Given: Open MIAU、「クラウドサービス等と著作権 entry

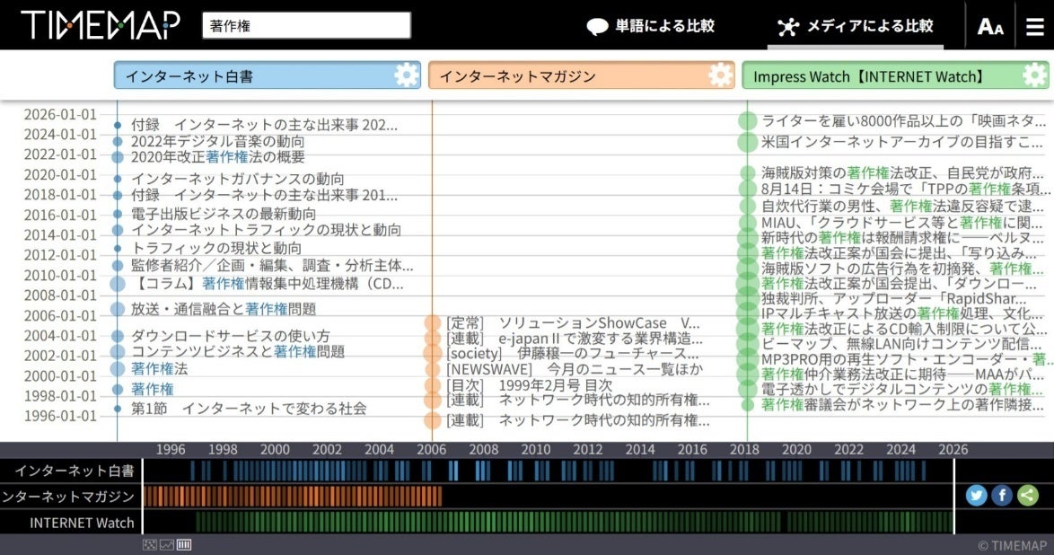Looking at the screenshot, I should click(x=902, y=222).
